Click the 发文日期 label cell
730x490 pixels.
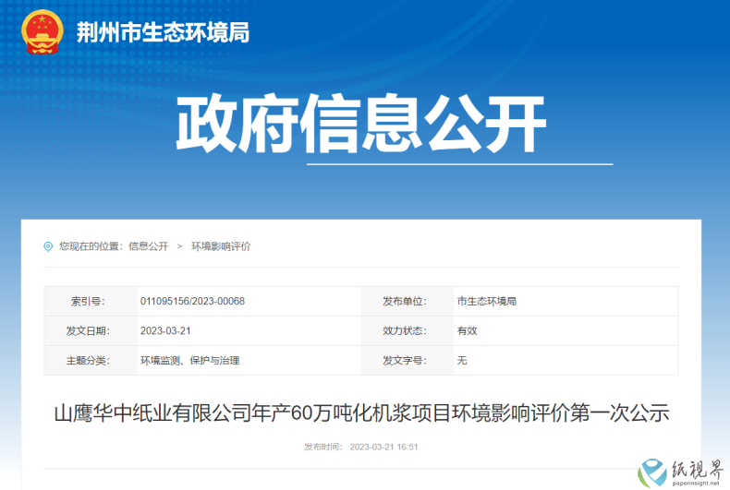(x=91, y=331)
